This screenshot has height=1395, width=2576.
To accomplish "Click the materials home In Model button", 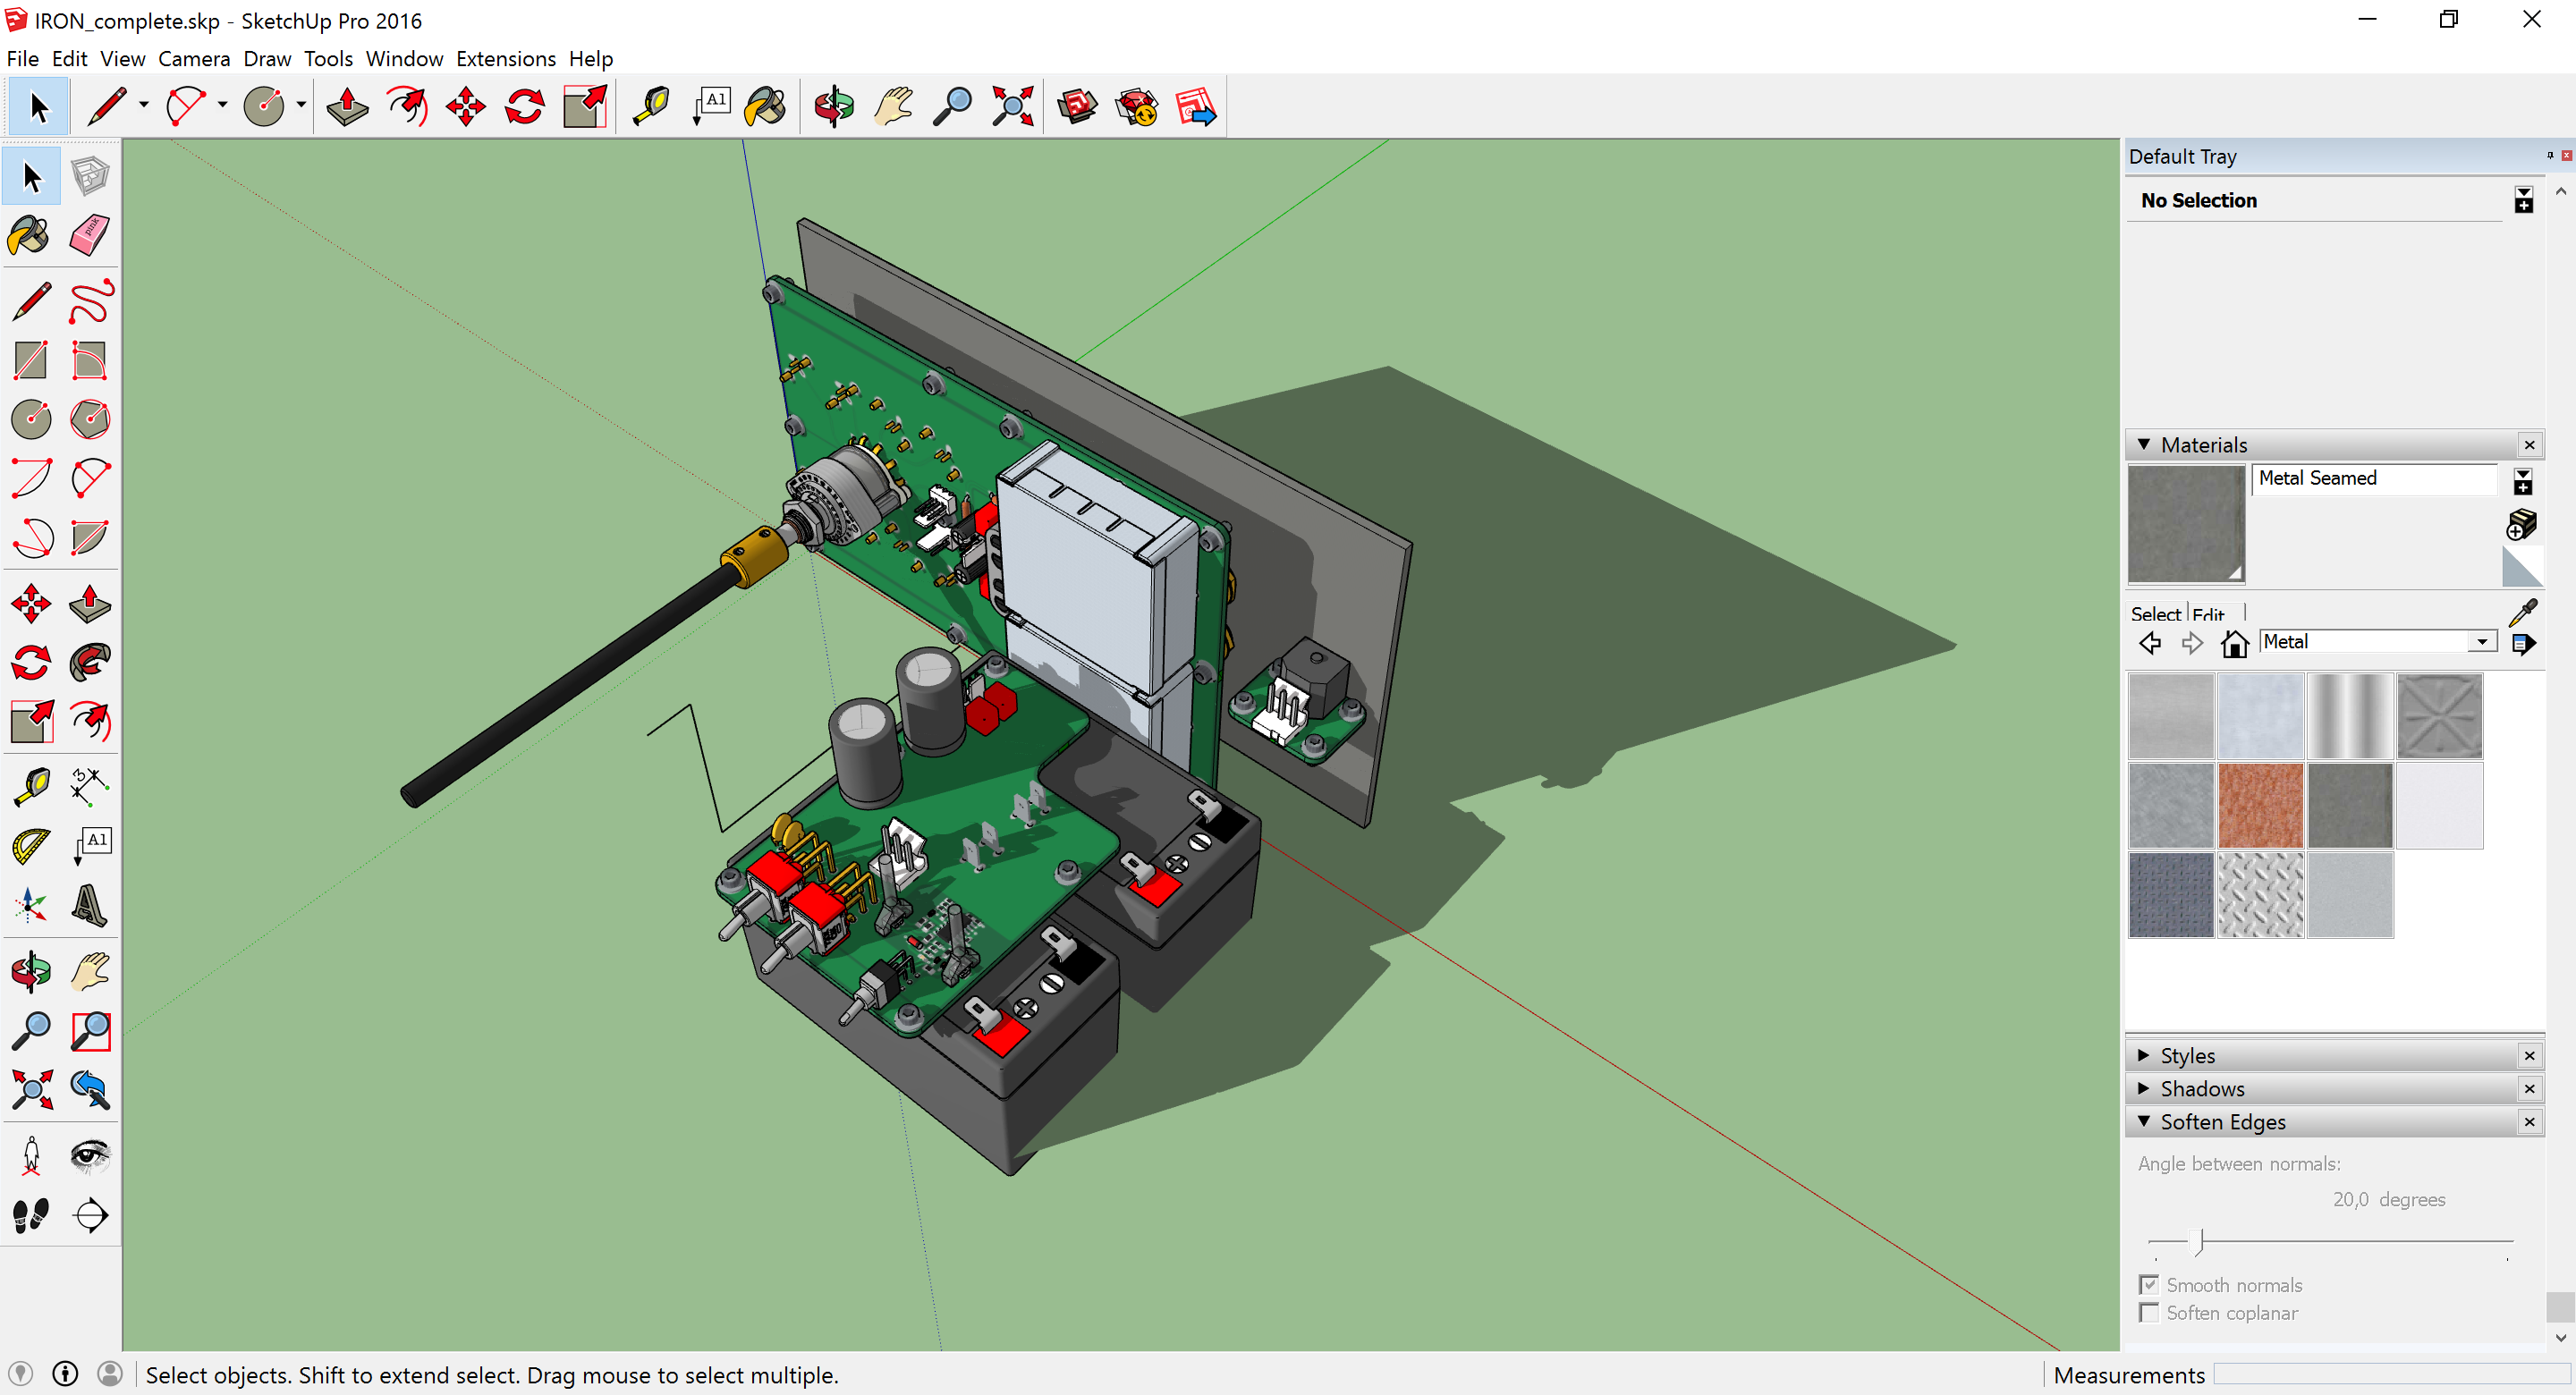I will point(2235,643).
